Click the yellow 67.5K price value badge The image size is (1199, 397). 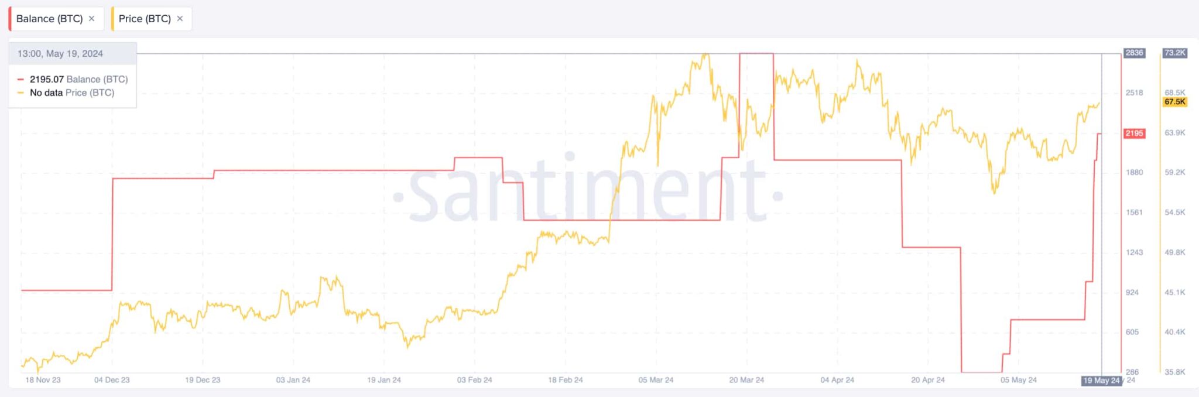pos(1174,102)
